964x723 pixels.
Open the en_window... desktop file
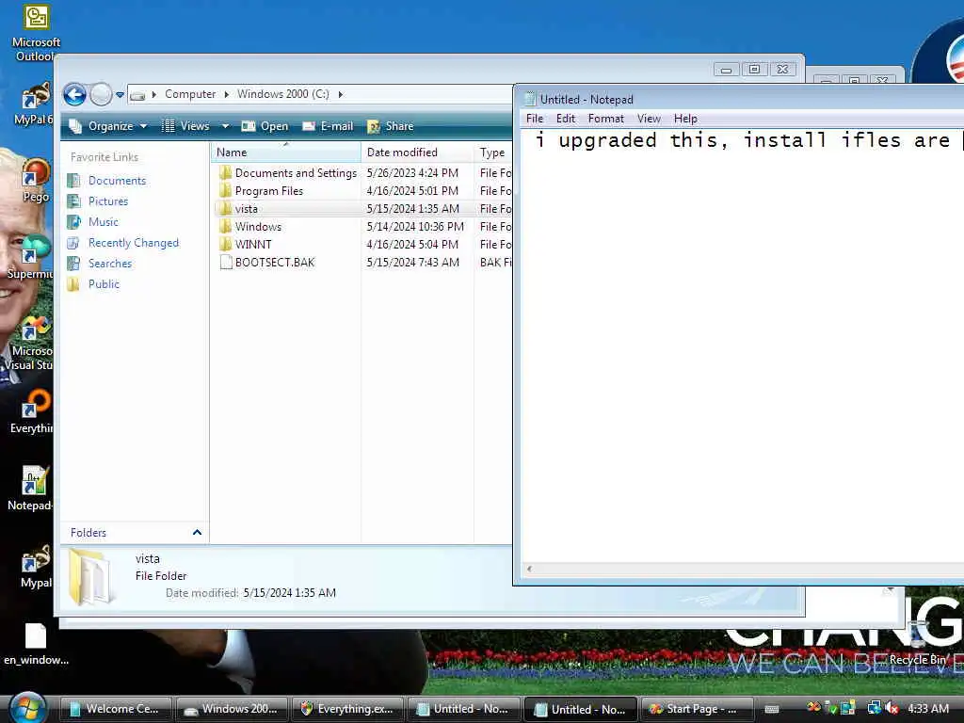tap(36, 644)
